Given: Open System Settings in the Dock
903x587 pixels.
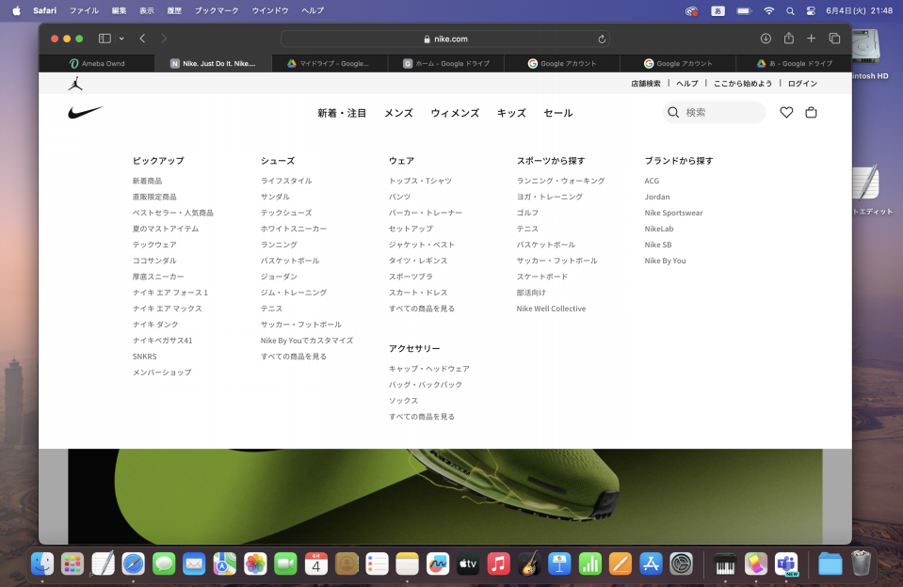Looking at the screenshot, I should coord(682,564).
